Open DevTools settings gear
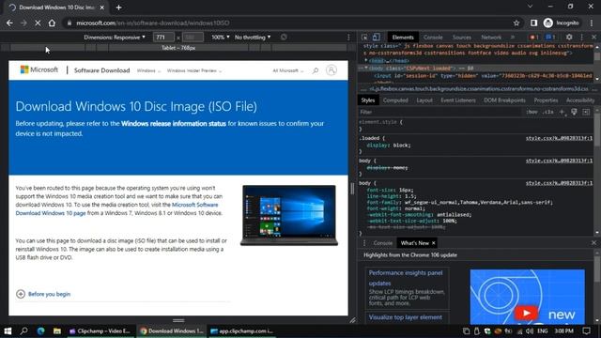Viewport: 601px width, 338px height. tap(569, 38)
